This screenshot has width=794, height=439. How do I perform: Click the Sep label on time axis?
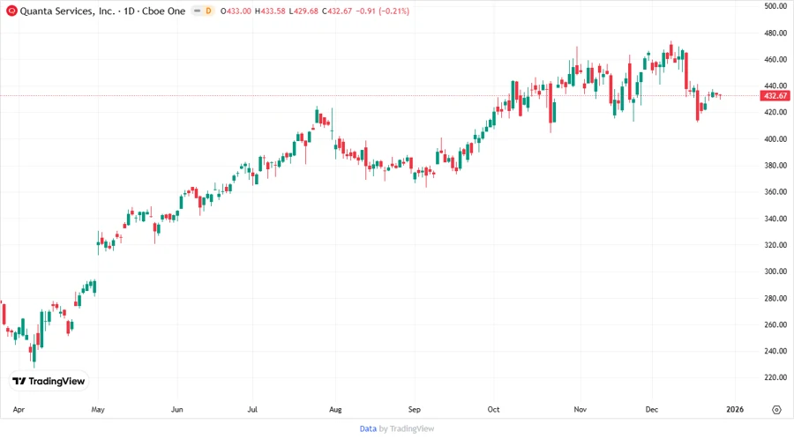(x=415, y=409)
